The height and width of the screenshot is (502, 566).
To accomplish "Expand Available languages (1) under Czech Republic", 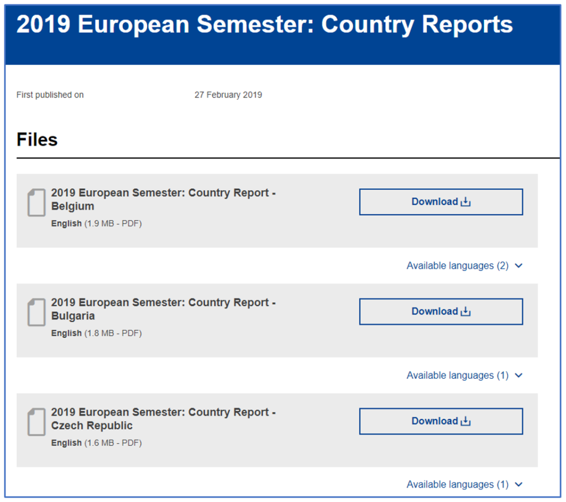I will pos(464,485).
